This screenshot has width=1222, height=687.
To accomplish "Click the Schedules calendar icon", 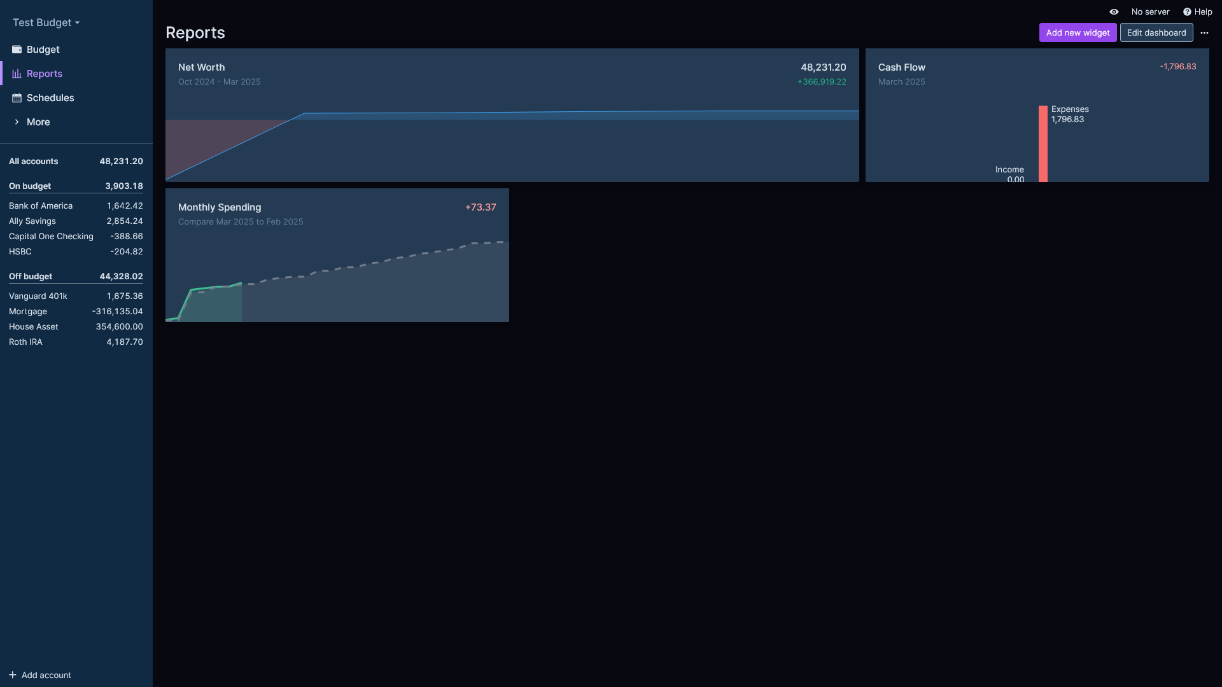I will click(x=17, y=98).
